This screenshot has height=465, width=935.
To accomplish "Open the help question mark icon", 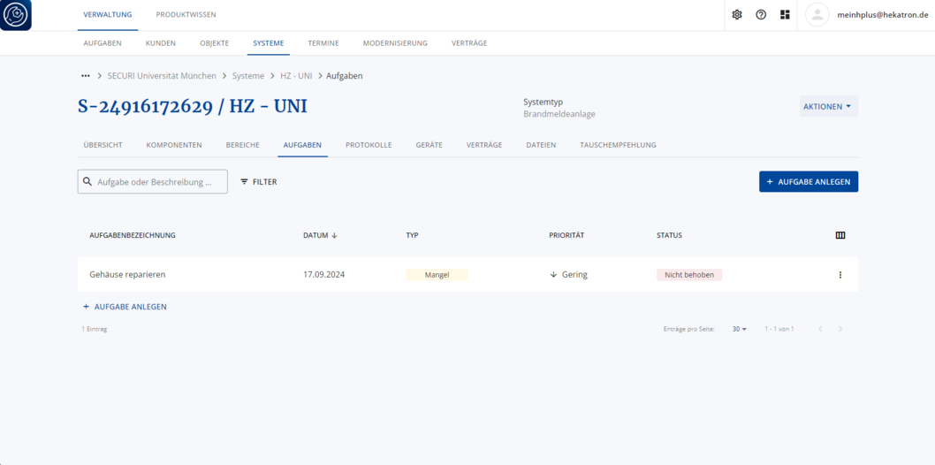I will (761, 15).
